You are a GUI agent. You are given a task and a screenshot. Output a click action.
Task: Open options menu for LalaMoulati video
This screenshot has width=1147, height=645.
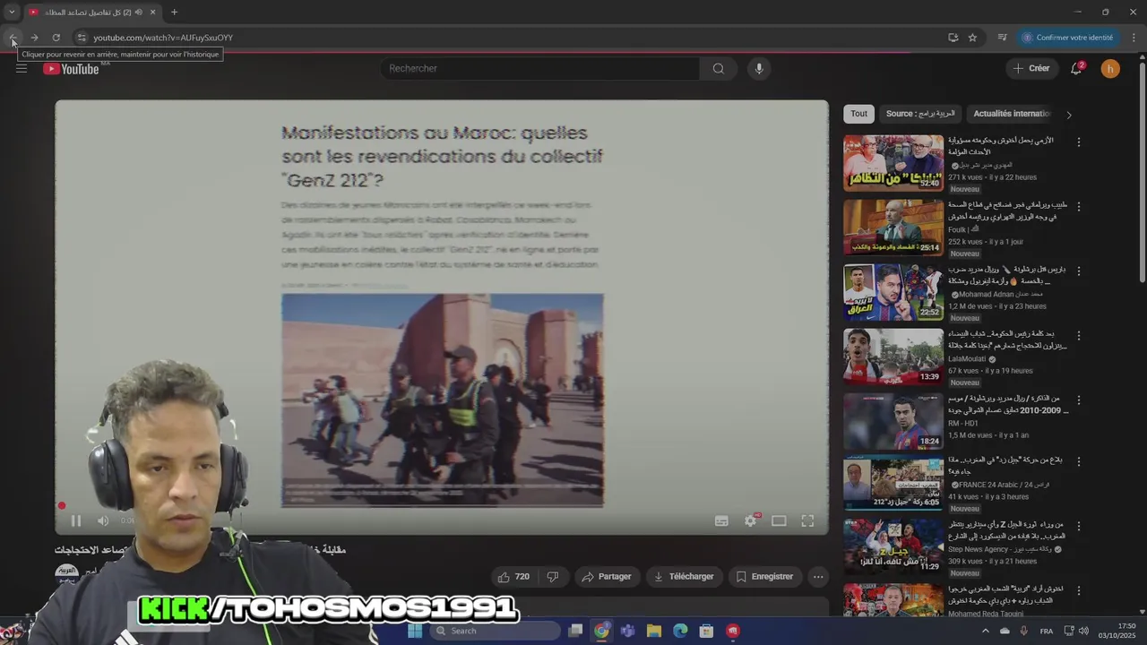pyautogui.click(x=1079, y=336)
